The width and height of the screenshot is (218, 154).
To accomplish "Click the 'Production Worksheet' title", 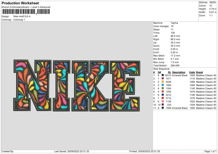I will click(x=20, y=3).
